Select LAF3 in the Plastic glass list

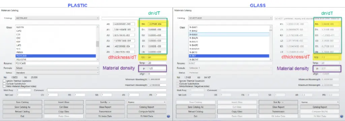pos(56,45)
